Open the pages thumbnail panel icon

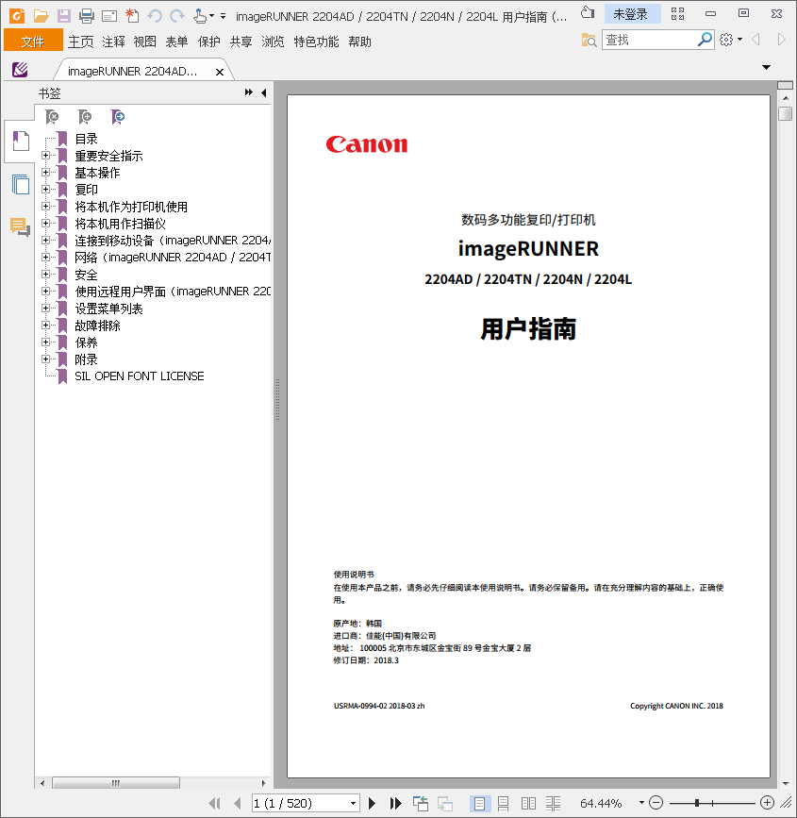click(21, 184)
